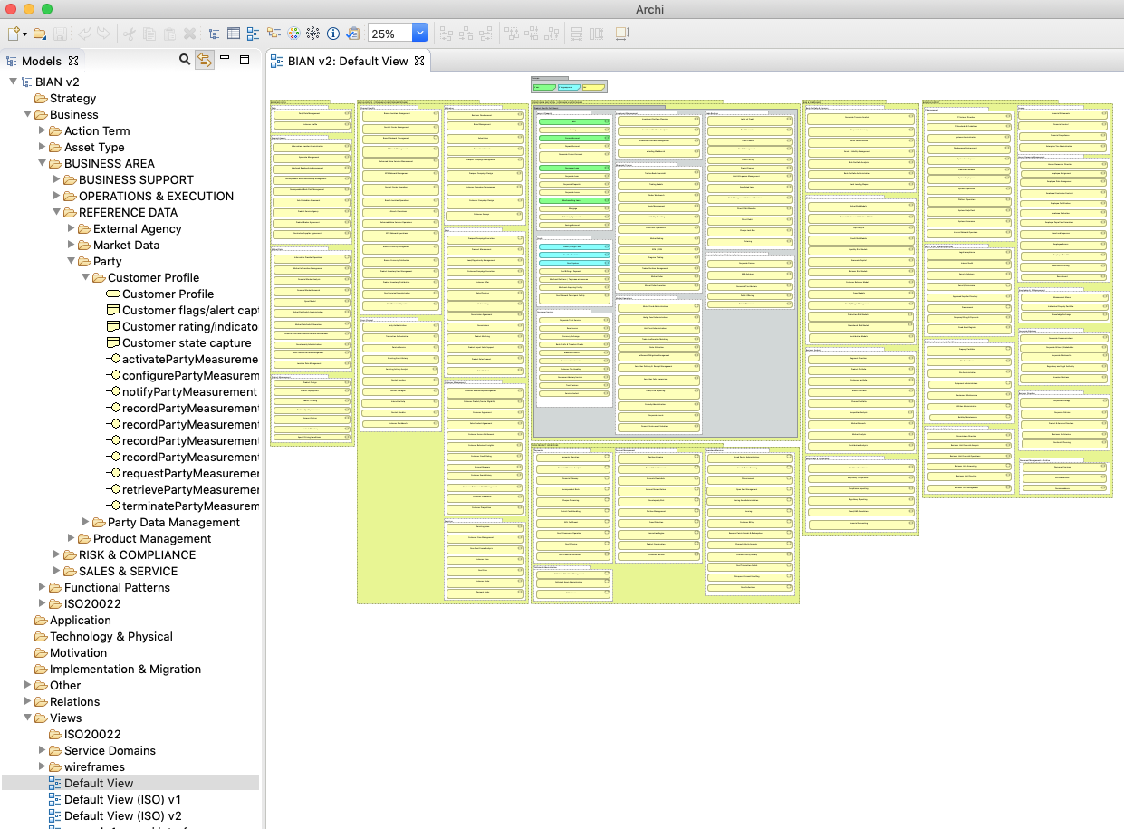
Task: Click the Align Middle toolbar icon
Action: pyautogui.click(x=532, y=34)
